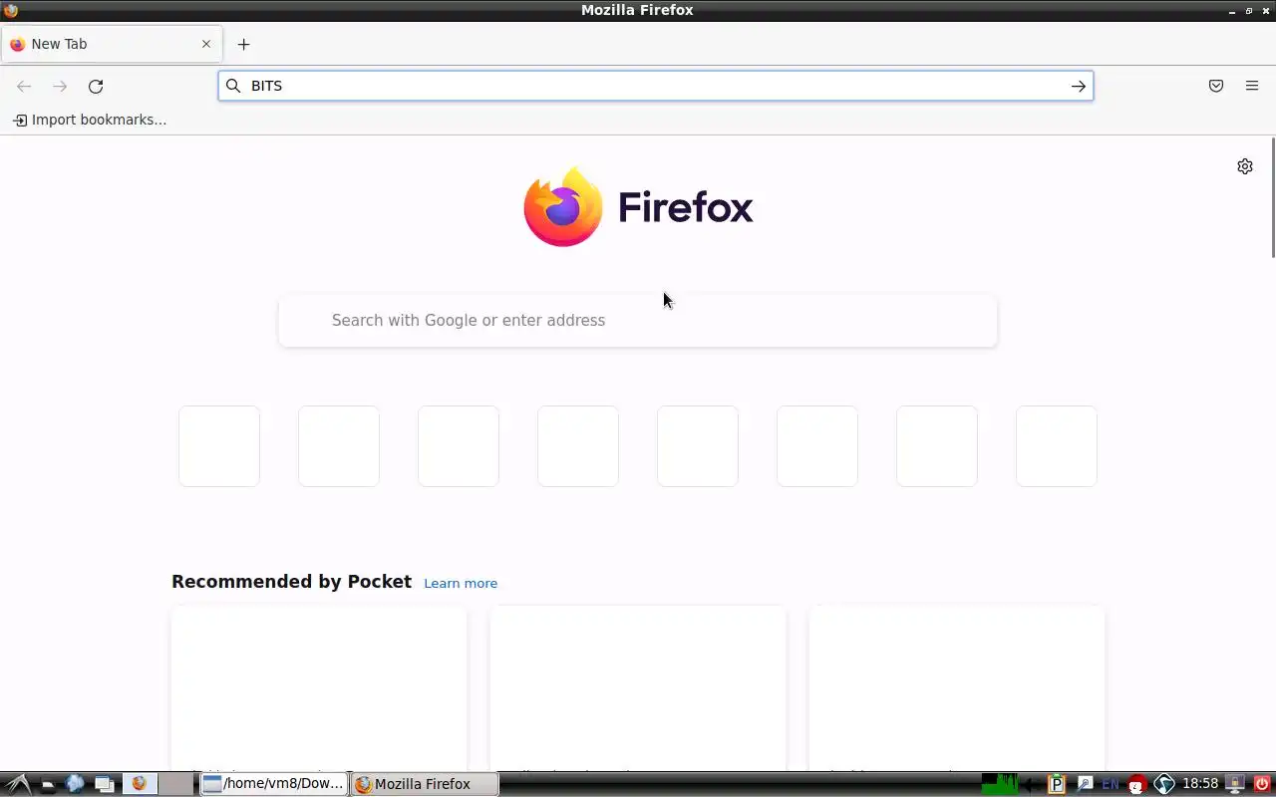Click black left-arrow icon in system tray
Screen dimensions: 1276x797
(x=1030, y=784)
